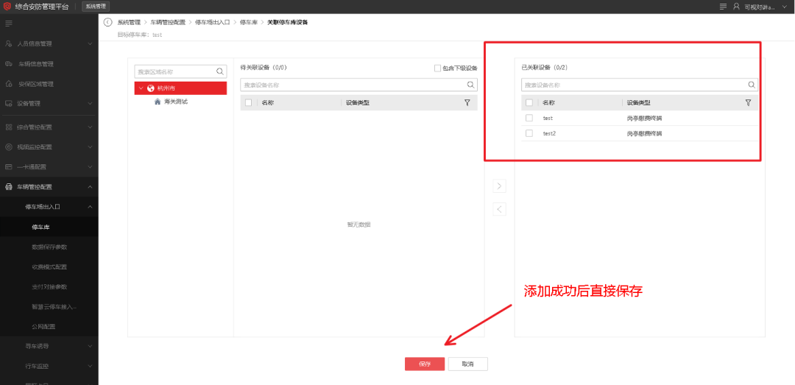This screenshot has height=385, width=795.
Task: Click the 安保区域管理 home icon
Action: pyautogui.click(x=9, y=84)
